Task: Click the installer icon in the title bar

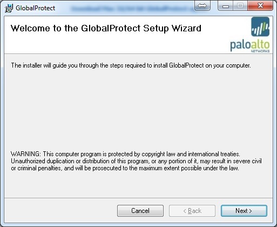Action: [9, 8]
